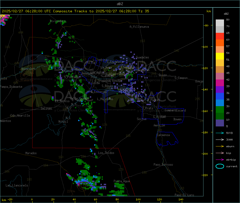Click the Punta_Agua place label
Screen dimensions: 240x203
click(122, 181)
